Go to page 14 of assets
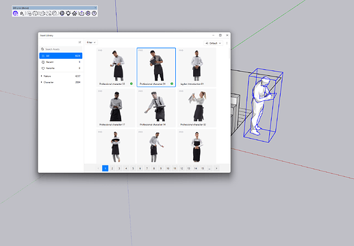Screen dimensions: 354x246 click(196, 168)
